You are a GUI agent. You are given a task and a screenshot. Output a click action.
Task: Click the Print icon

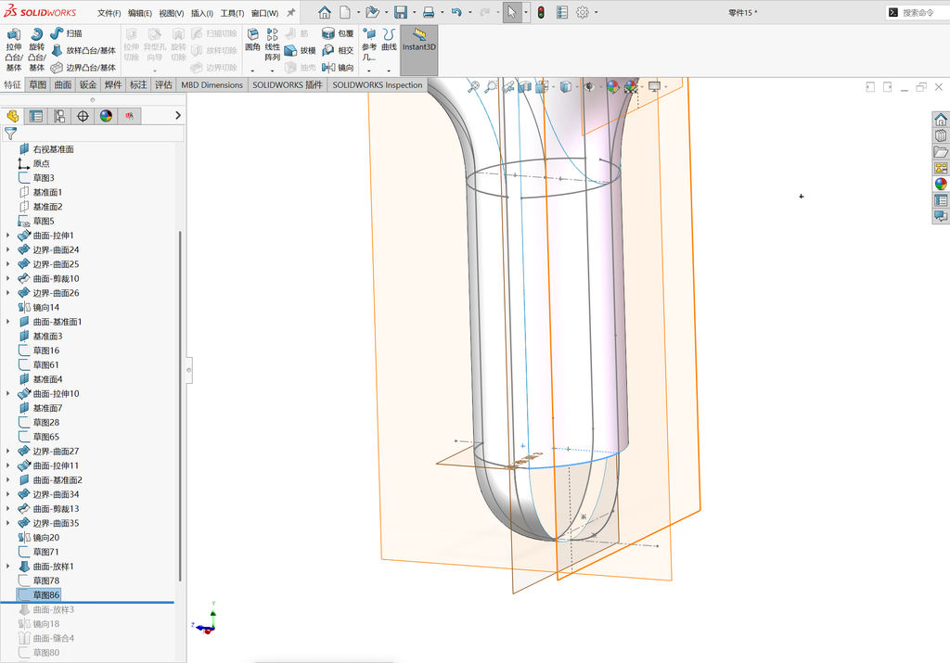[x=429, y=12]
